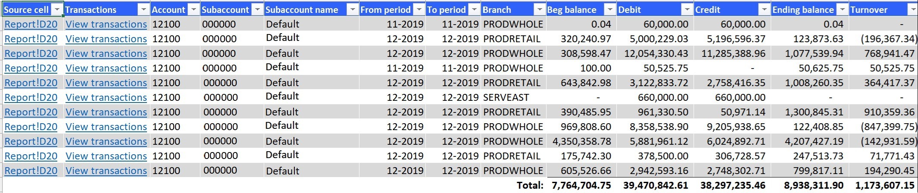Expand the To period filter arrow
The image size is (918, 193).
coord(474,9)
